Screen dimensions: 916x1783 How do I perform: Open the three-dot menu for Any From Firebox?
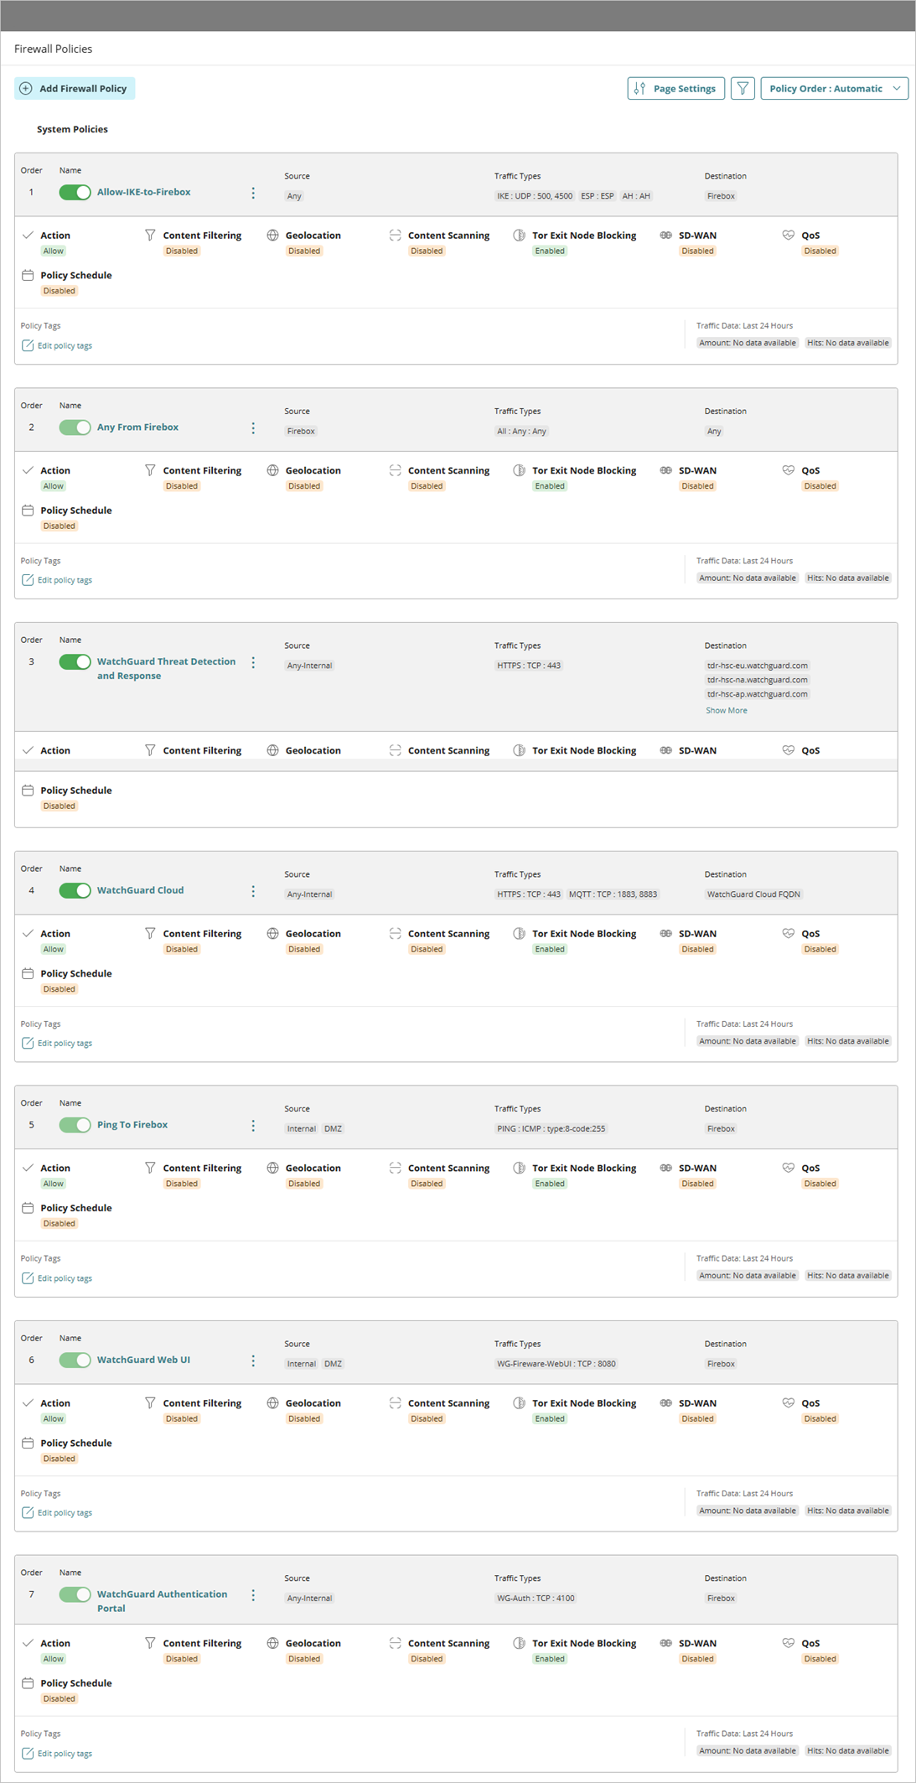(253, 428)
